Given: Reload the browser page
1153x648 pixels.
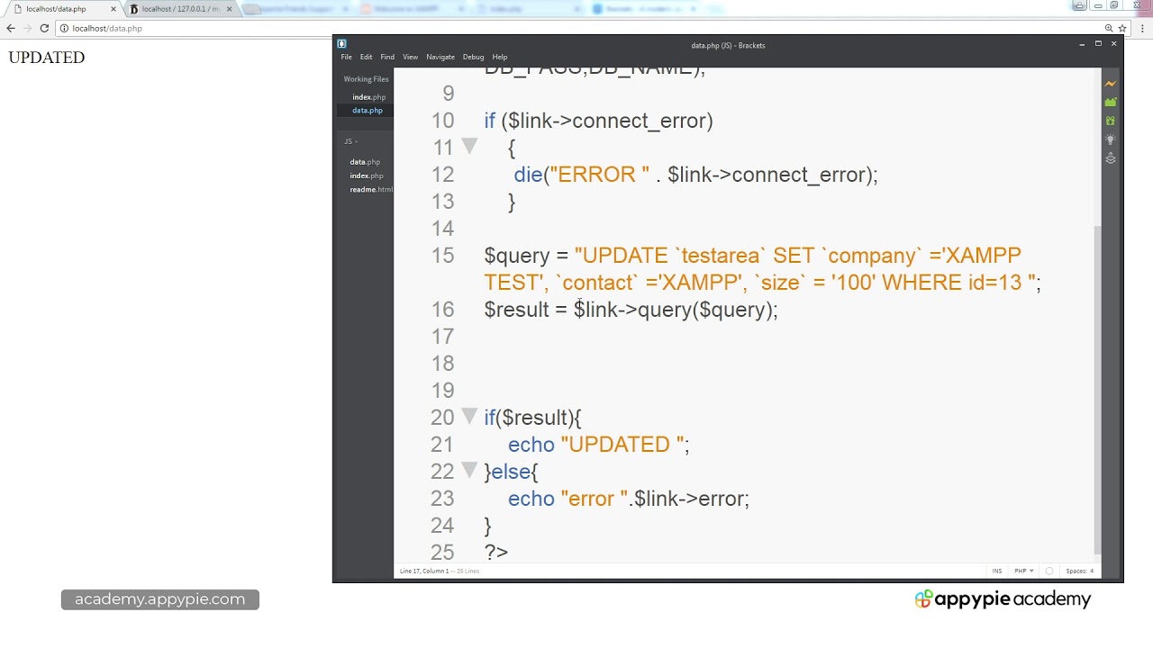Looking at the screenshot, I should tap(44, 28).
